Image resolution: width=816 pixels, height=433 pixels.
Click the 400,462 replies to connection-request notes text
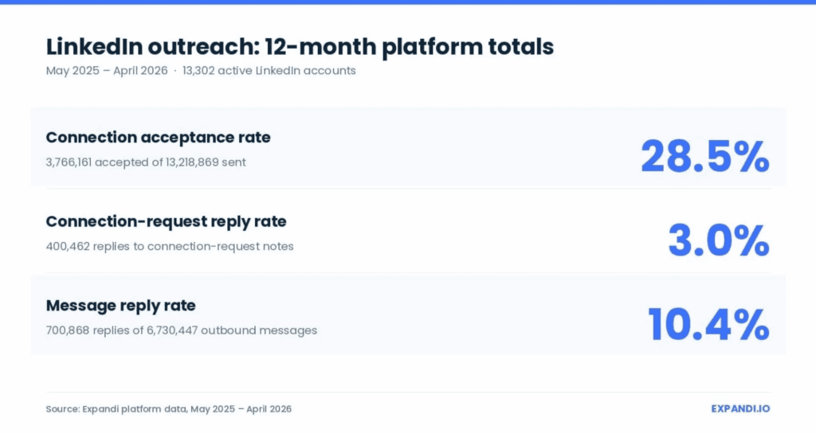tap(170, 247)
